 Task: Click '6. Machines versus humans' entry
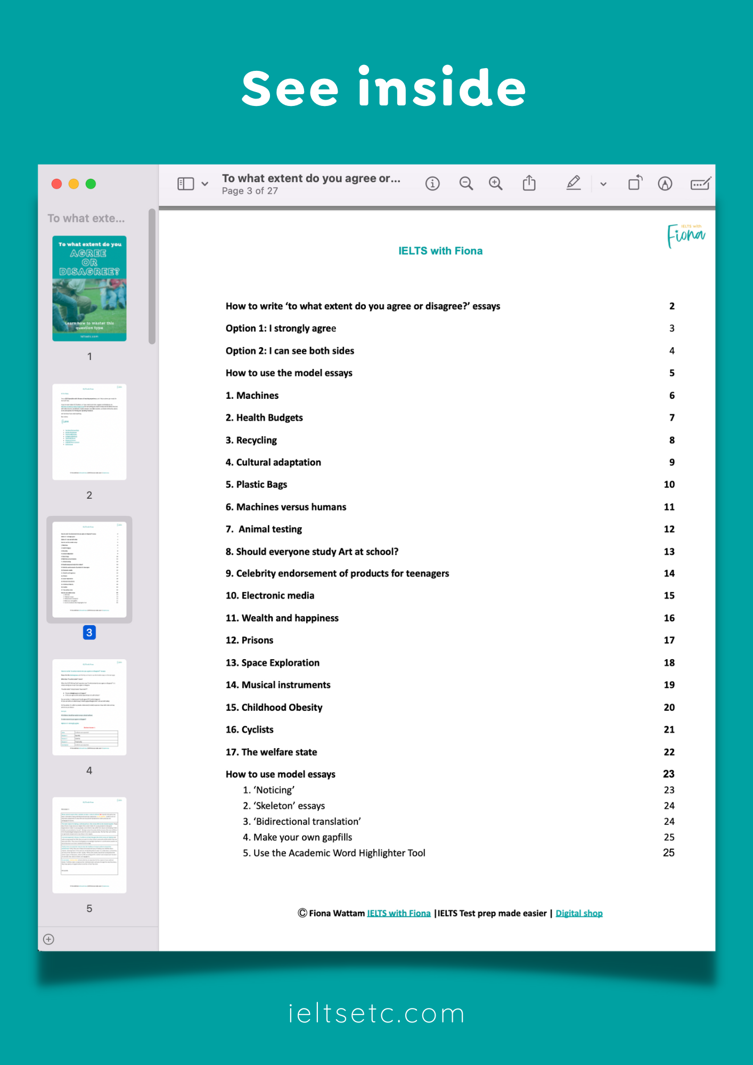click(x=286, y=507)
